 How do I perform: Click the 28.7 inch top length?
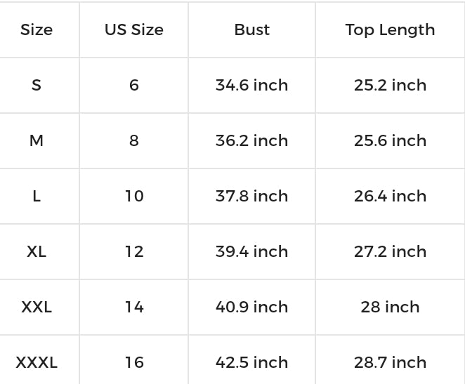[390, 362]
